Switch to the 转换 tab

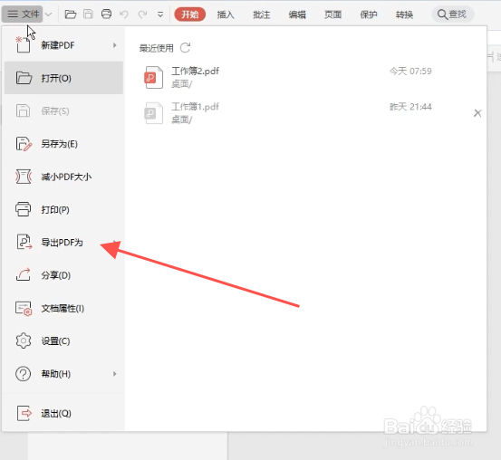coord(404,14)
